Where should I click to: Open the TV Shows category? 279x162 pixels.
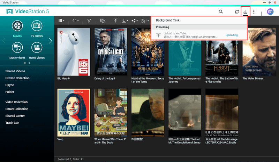[37, 29]
